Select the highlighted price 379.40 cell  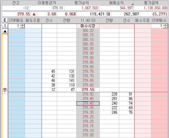click(88, 103)
